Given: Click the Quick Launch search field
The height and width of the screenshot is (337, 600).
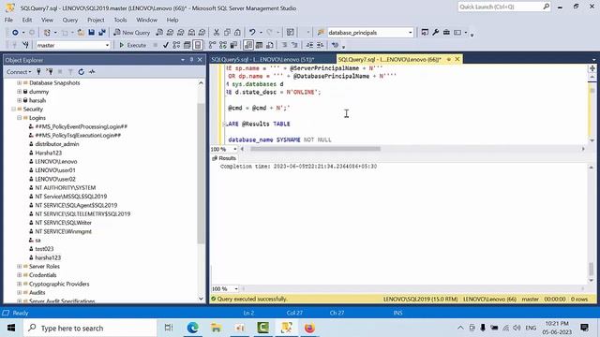Looking at the screenshot, I should pyautogui.click(x=504, y=7).
